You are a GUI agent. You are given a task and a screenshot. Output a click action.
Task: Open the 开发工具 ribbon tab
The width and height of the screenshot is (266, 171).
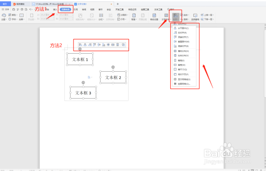(120, 9)
